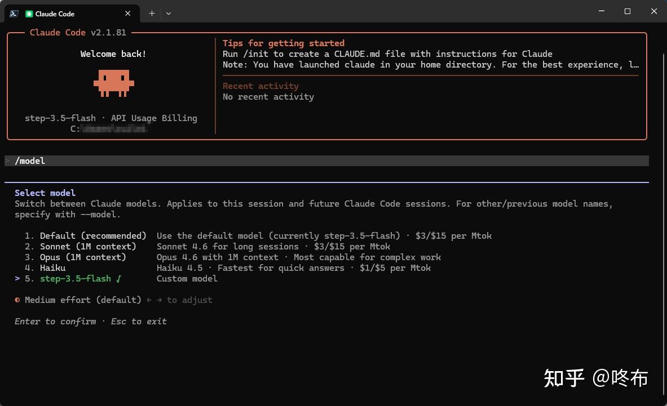This screenshot has height=406, width=667.
Task: Click the home directory launch note
Action: tap(431, 65)
